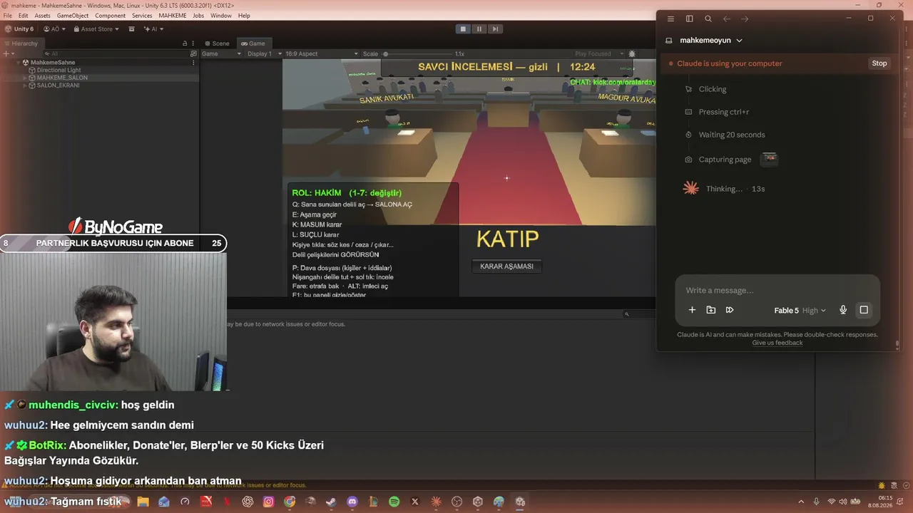This screenshot has height=513, width=913.
Task: Click the Hierarchy add object plus button
Action: click(x=7, y=53)
